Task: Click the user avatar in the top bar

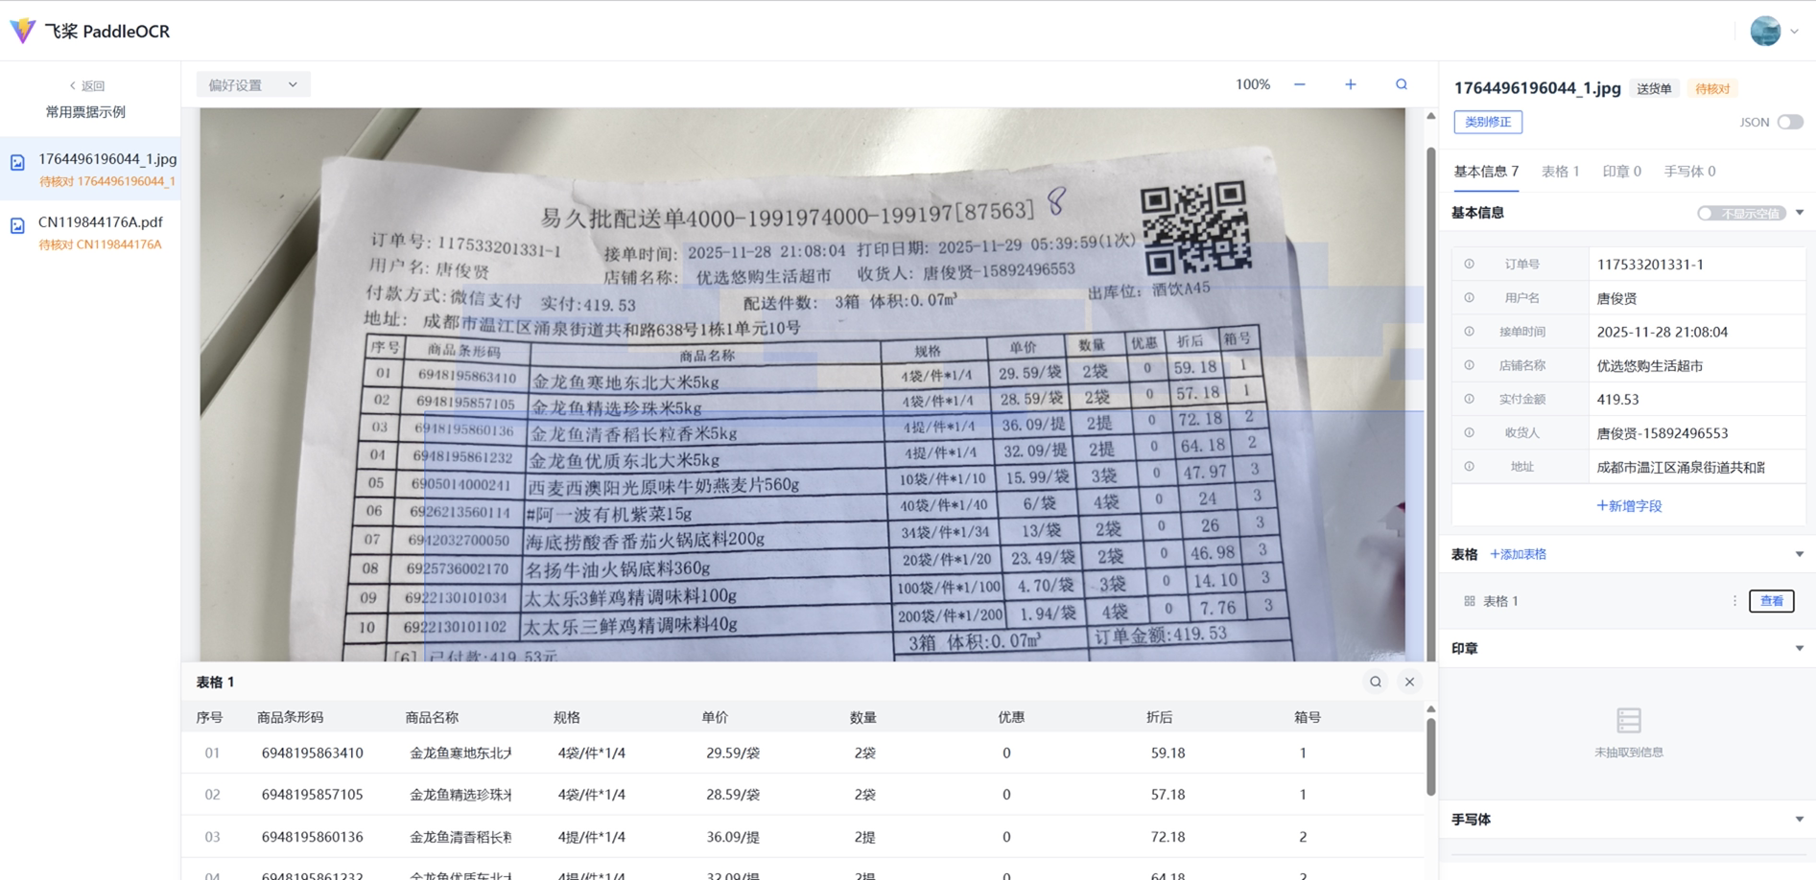Action: pos(1765,31)
